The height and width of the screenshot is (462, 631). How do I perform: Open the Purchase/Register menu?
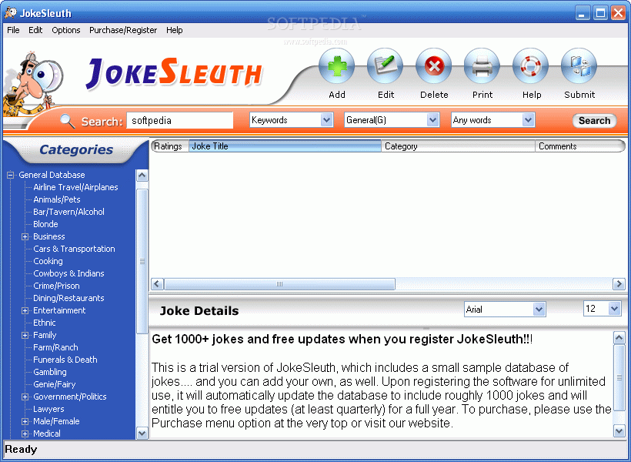point(123,30)
